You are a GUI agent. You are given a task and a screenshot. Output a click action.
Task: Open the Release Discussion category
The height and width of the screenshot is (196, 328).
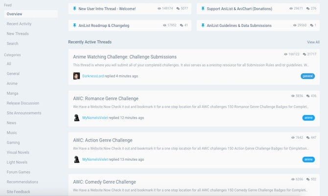point(23,103)
